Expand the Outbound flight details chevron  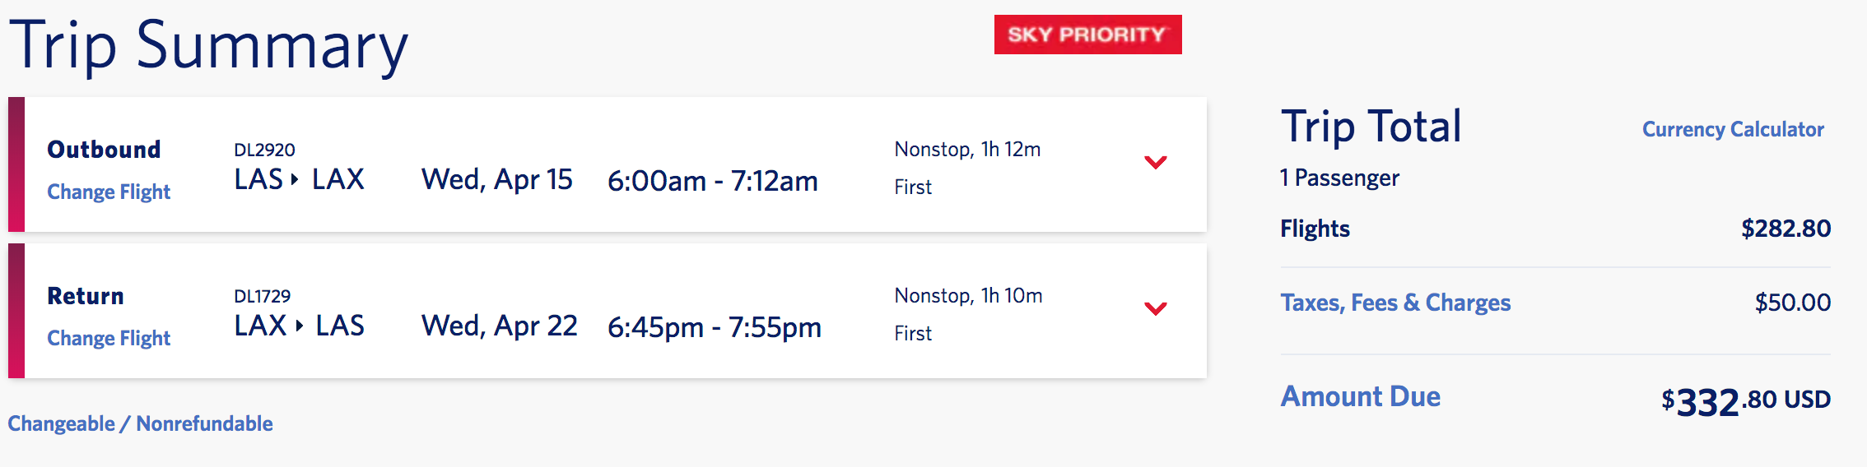point(1156,163)
